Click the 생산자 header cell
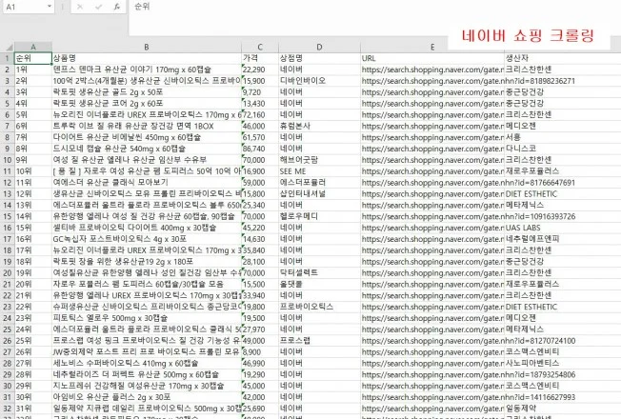The image size is (621, 419). [562, 58]
